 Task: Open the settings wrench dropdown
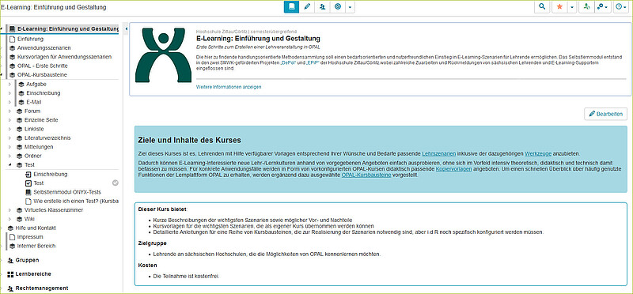tap(603, 7)
